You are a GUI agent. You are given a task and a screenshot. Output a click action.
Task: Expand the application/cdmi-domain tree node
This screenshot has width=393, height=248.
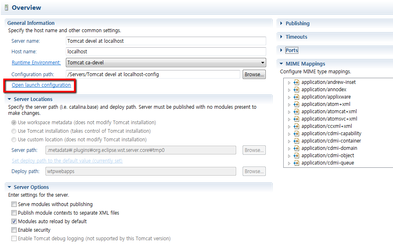tap(289, 149)
